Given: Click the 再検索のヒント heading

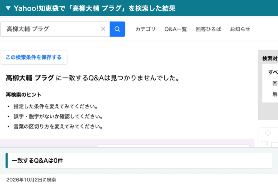Looking at the screenshot, I should point(24,95).
